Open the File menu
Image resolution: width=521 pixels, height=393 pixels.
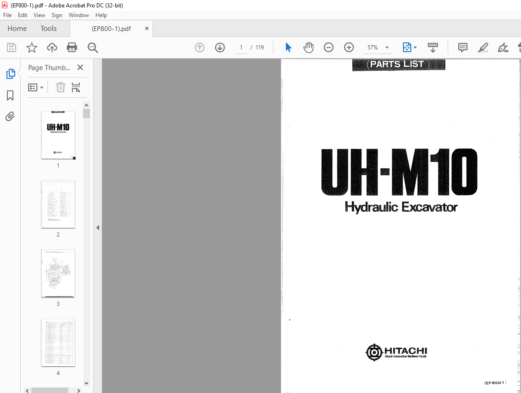click(7, 15)
